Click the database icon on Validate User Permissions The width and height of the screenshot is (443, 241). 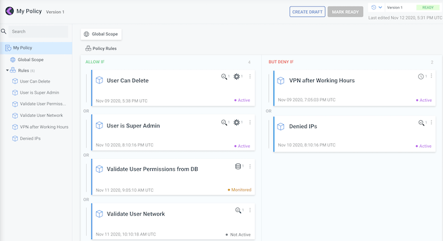238,166
